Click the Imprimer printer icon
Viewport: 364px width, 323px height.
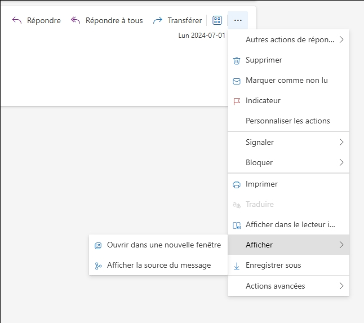(237, 185)
